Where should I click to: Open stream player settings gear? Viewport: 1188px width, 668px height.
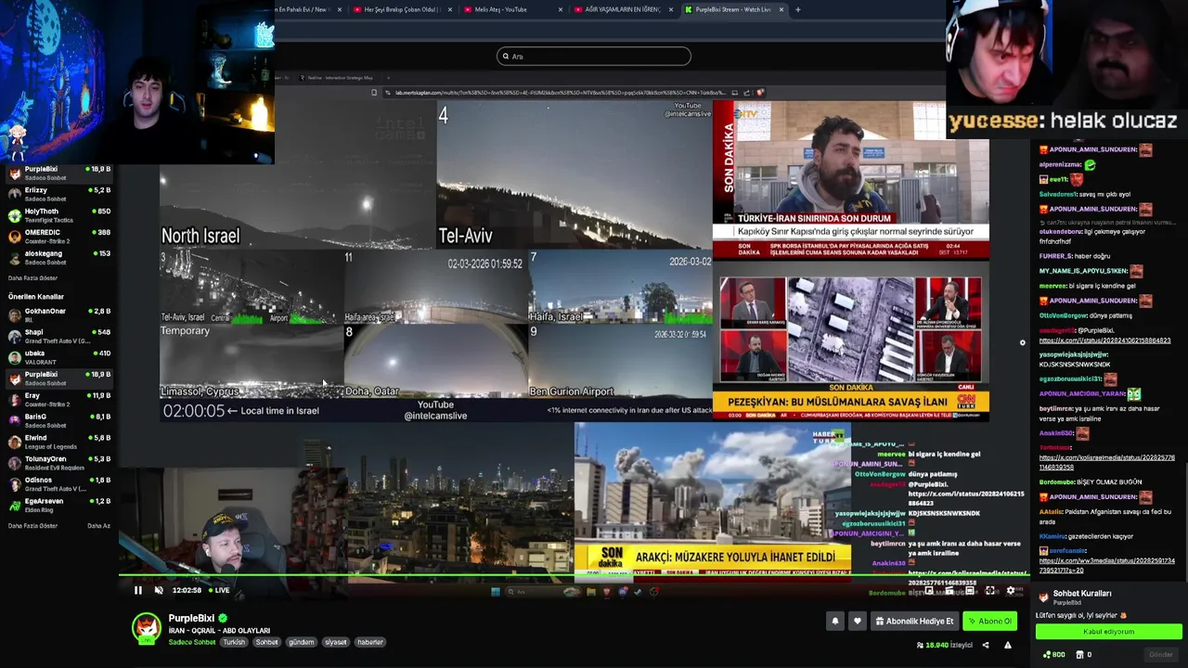1011,590
